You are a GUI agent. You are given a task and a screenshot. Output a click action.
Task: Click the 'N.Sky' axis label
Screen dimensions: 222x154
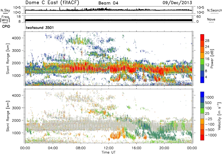click(x=5, y=10)
